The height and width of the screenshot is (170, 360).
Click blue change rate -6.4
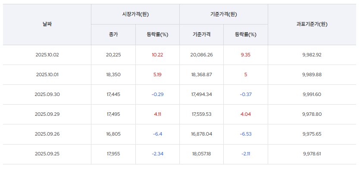click(157, 134)
